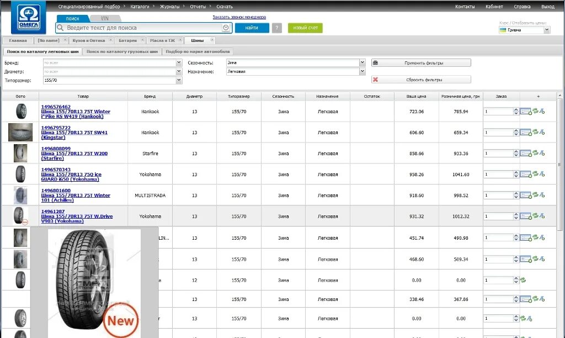Click green arrows icon in Hankook W419 row

[x=535, y=111]
